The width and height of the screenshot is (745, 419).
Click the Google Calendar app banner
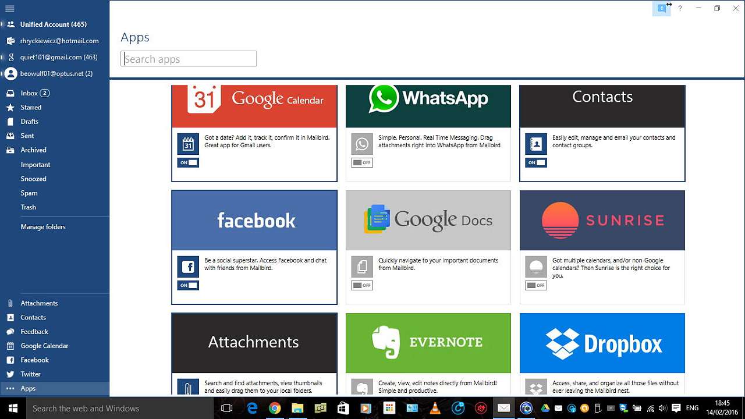[254, 106]
